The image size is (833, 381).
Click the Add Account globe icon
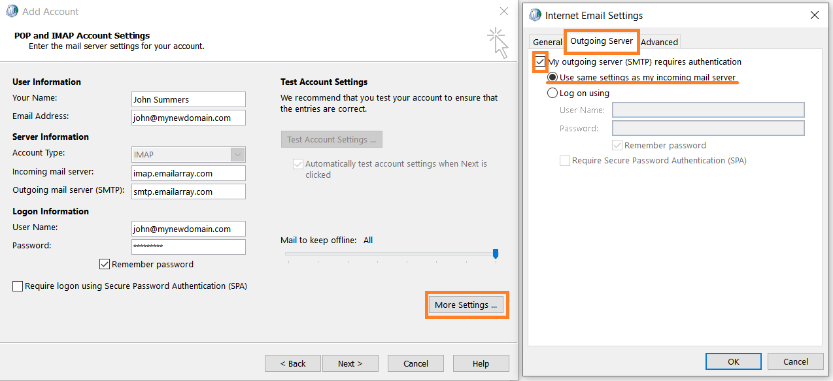[12, 12]
